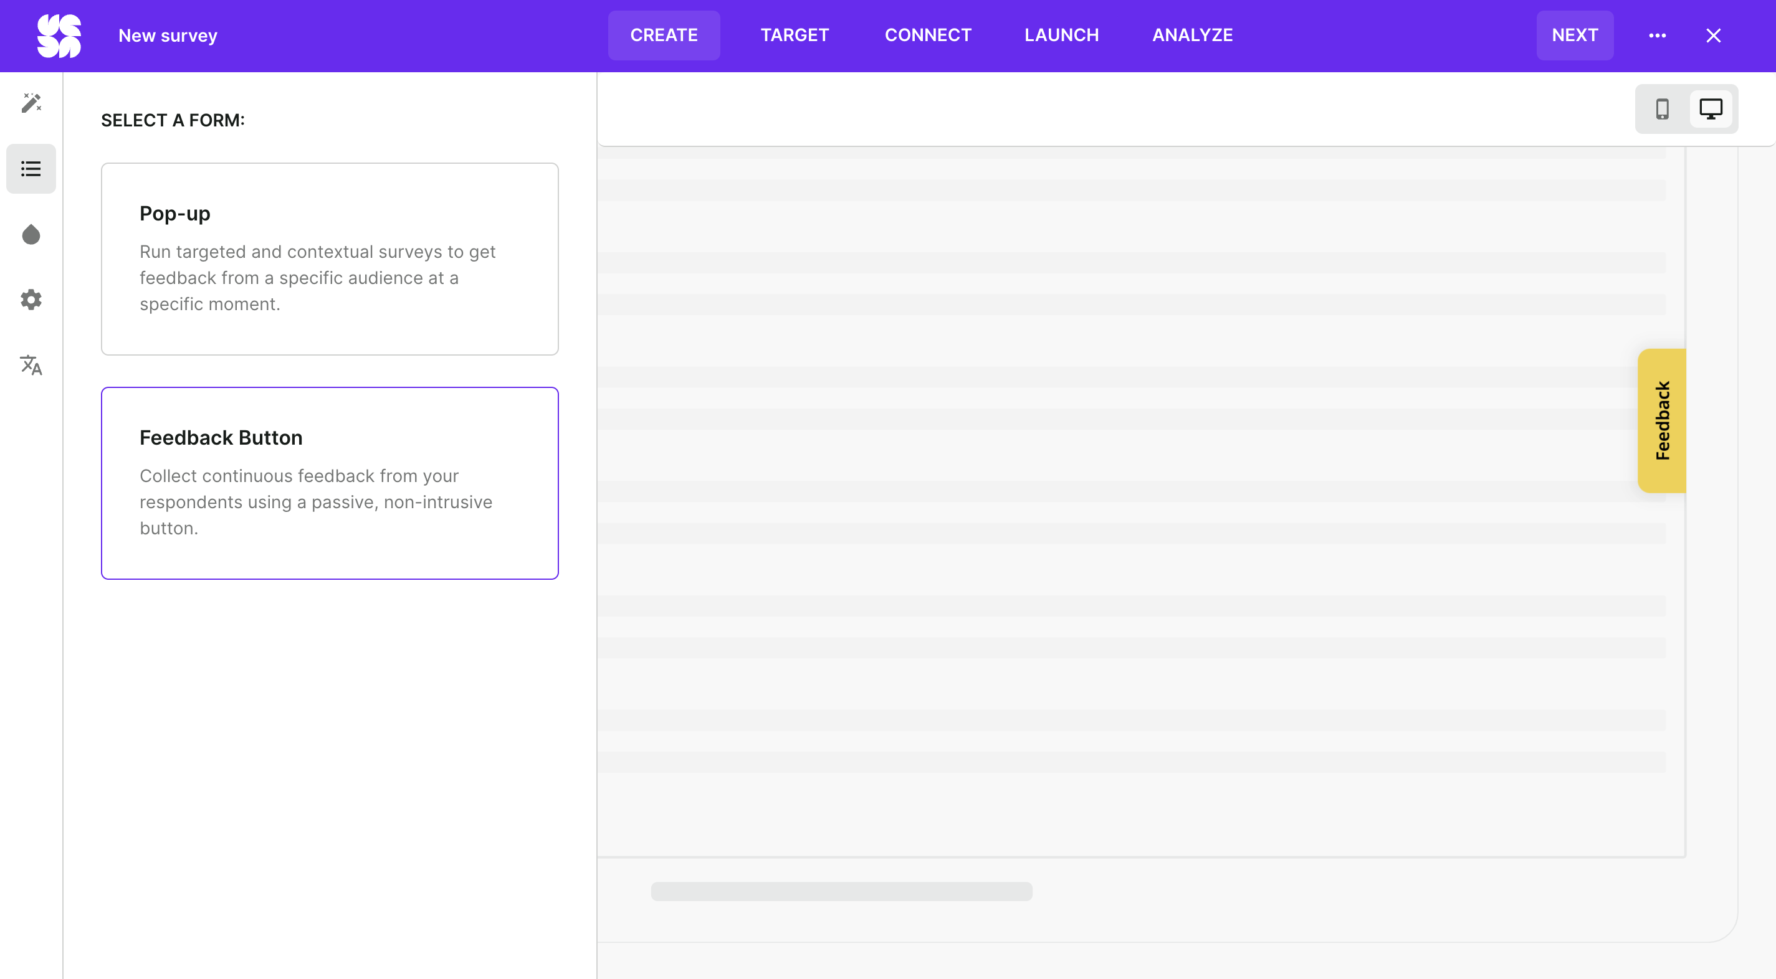Image resolution: width=1776 pixels, height=979 pixels.
Task: Open the survey settings gear icon
Action: pyautogui.click(x=31, y=299)
